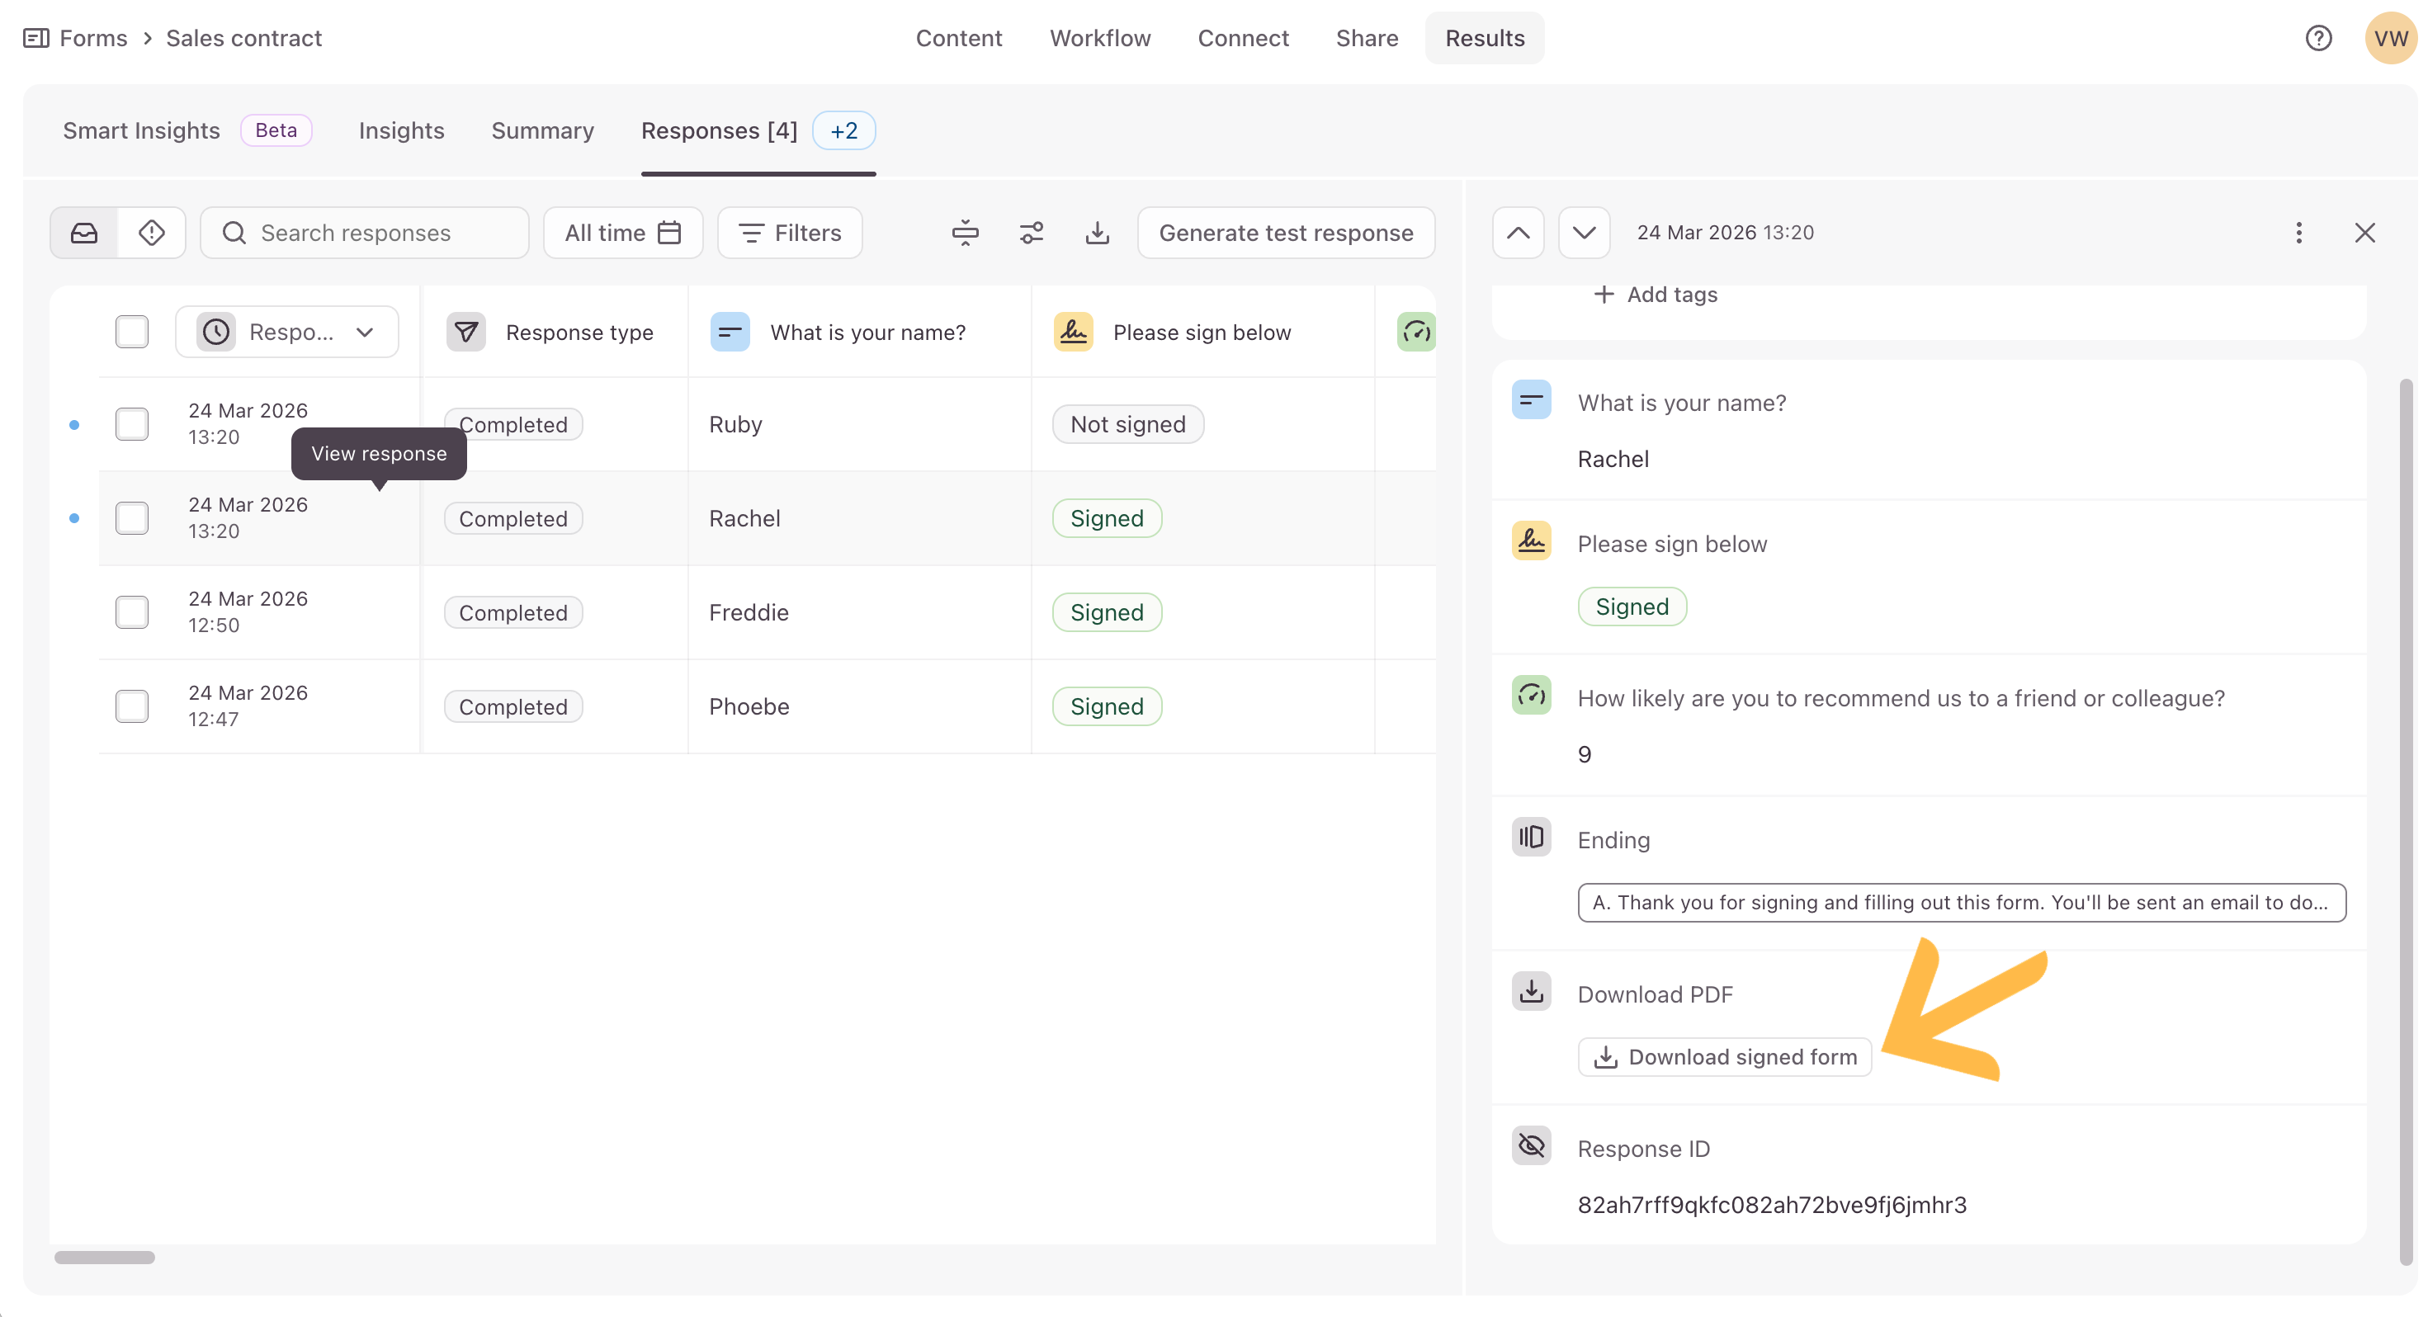
Task: Check the select-all checkbox in the header
Action: pyautogui.click(x=132, y=332)
